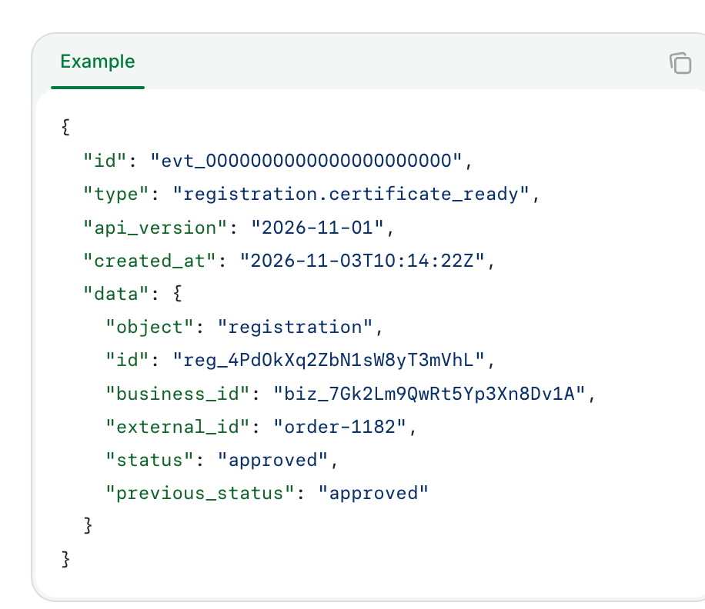Click the "registration.certificate_ready" type value
The width and height of the screenshot is (705, 609).
click(x=351, y=194)
